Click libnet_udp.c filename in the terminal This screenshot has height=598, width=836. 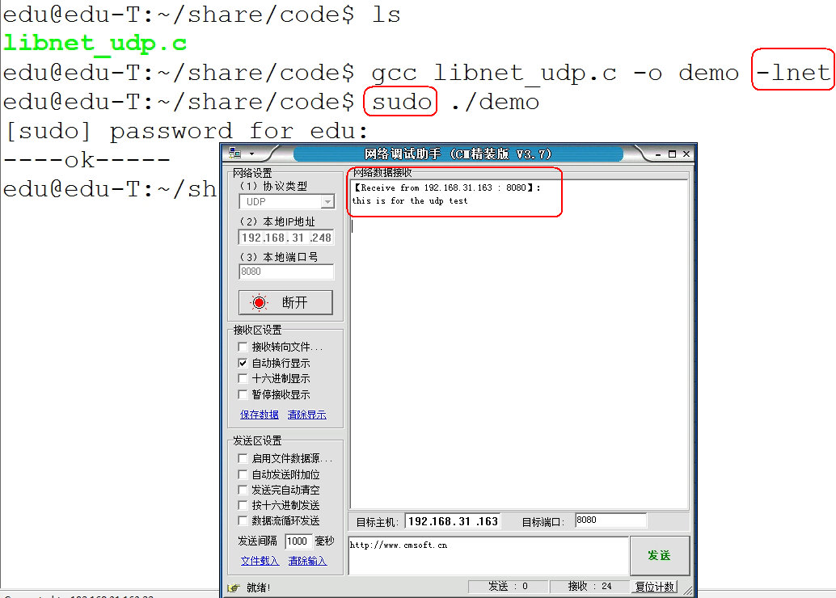click(95, 43)
